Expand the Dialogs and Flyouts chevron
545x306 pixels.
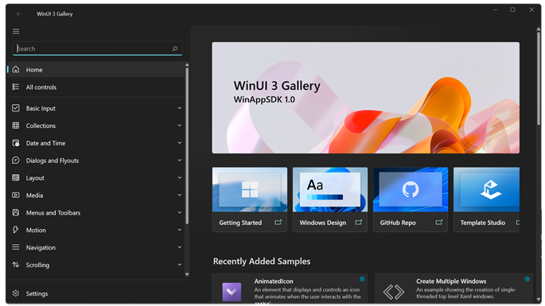[180, 160]
